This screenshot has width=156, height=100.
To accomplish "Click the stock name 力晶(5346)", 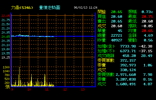I will (22, 8).
